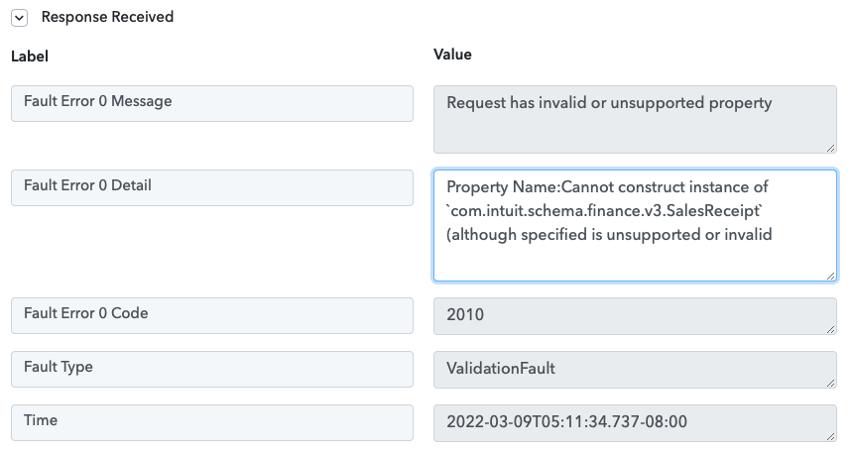Click the com.intuit.schema.finance.v3.SalesReceipt text line
This screenshot has height=455, width=851.
click(604, 210)
